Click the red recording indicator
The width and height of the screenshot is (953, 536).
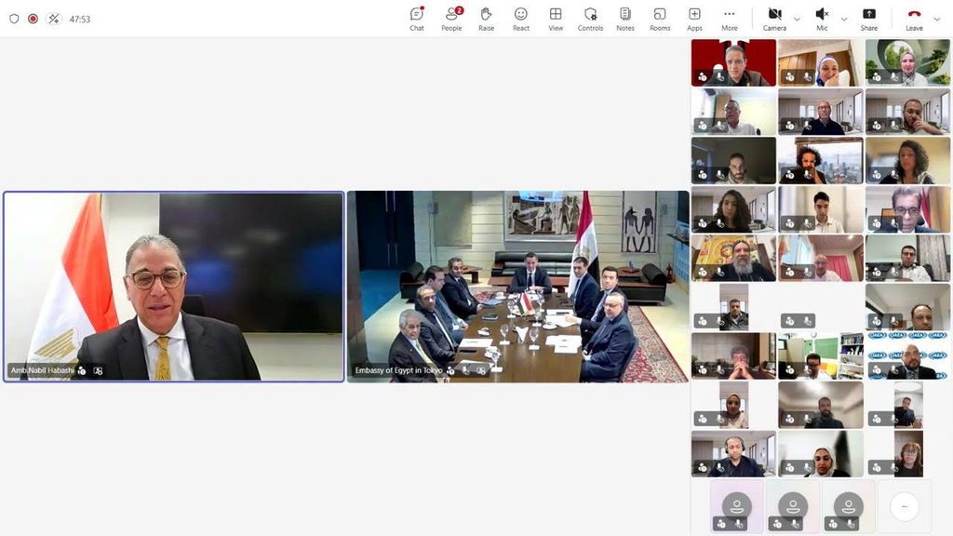[33, 19]
